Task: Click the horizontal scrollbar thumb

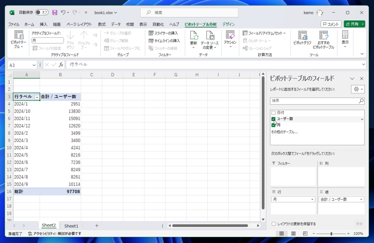Action: tap(210, 225)
